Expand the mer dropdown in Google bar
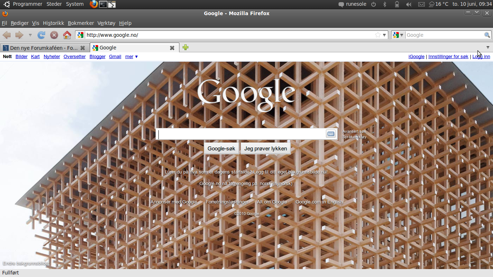 coord(131,57)
